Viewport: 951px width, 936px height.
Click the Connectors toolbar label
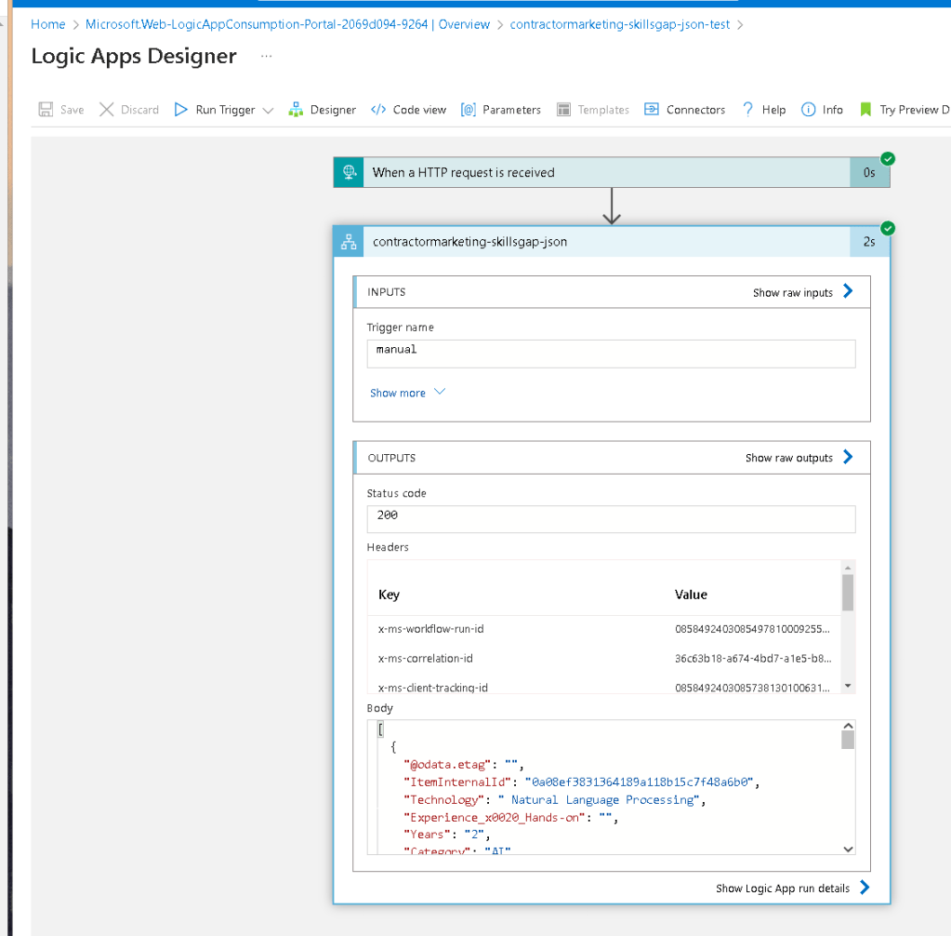[695, 110]
